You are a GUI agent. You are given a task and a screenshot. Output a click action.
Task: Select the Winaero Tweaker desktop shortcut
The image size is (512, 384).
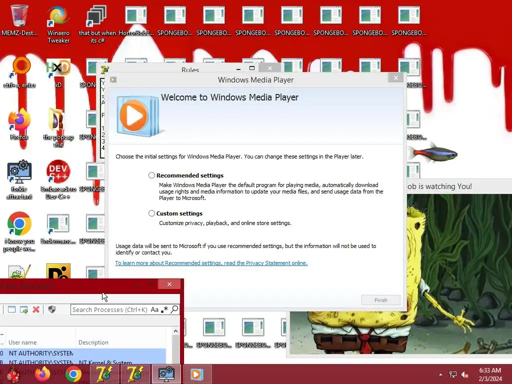point(58,24)
